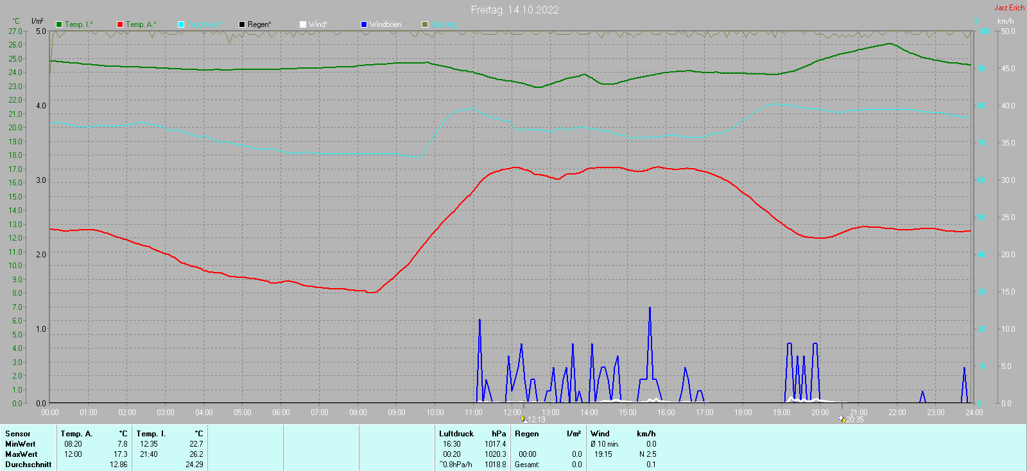This screenshot has height=471, width=1027.
Task: Click the Wind column header in table
Action: point(600,434)
